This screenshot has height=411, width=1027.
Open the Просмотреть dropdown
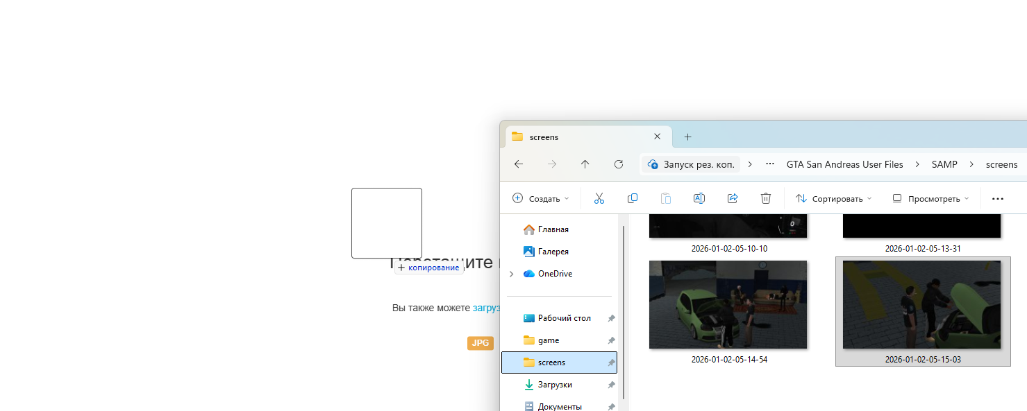pos(930,198)
